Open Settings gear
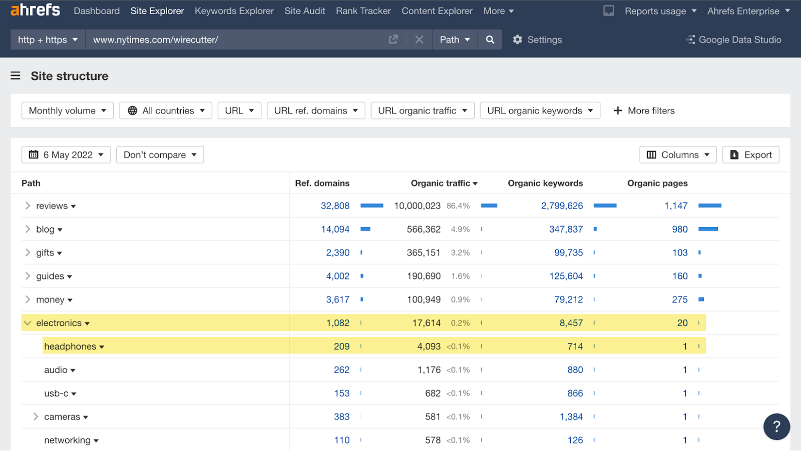Viewport: 801px width, 451px height. [537, 39]
